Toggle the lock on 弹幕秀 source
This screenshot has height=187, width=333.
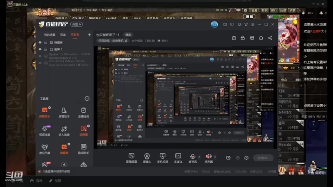tap(45, 42)
